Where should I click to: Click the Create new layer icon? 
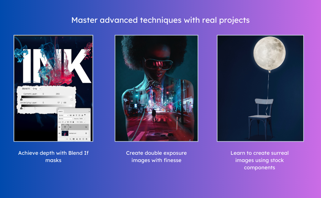click(x=83, y=139)
